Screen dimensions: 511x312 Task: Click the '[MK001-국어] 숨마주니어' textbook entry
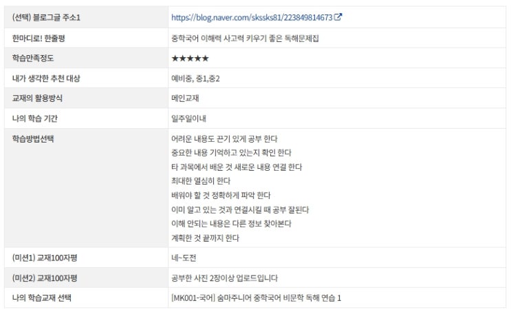pos(256,298)
